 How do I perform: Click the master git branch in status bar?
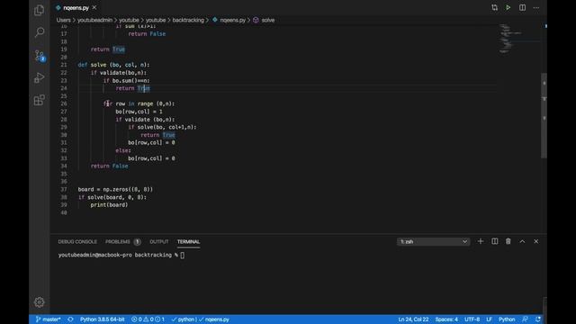coord(48,319)
